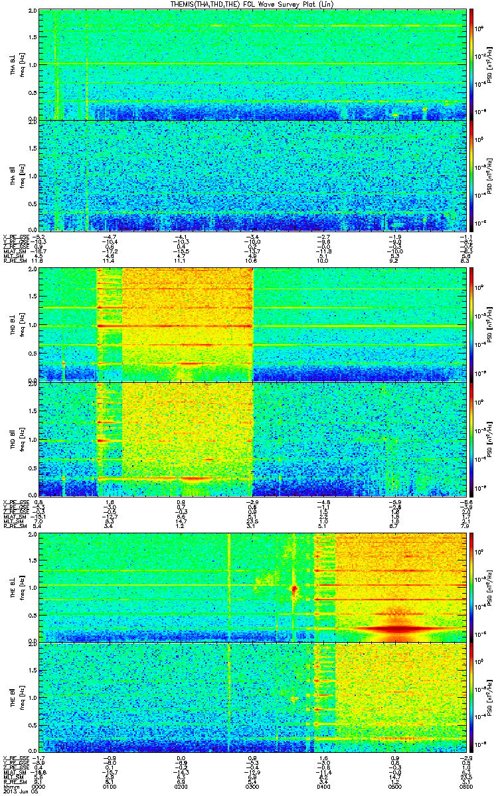Click the 'THE B⊥ freq [Hz]' axis label
The width and height of the screenshot is (498, 796).
(x=17, y=587)
